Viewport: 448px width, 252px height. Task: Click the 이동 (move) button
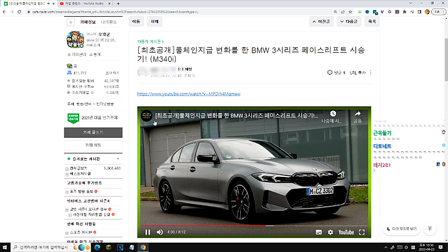point(136,21)
